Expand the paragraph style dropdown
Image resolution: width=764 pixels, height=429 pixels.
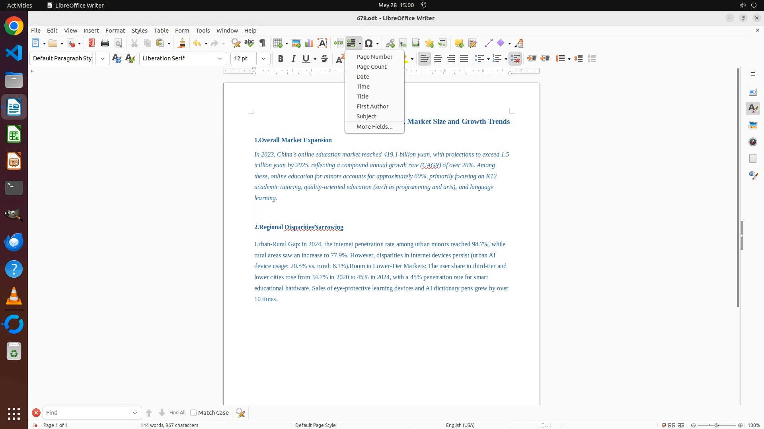[103, 58]
